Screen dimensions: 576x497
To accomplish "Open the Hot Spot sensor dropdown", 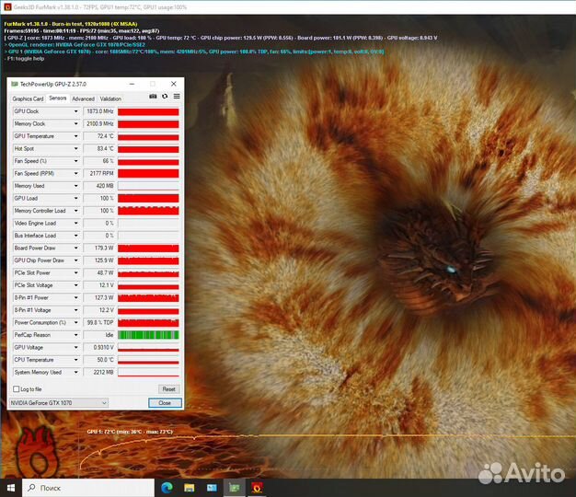I will coord(76,149).
